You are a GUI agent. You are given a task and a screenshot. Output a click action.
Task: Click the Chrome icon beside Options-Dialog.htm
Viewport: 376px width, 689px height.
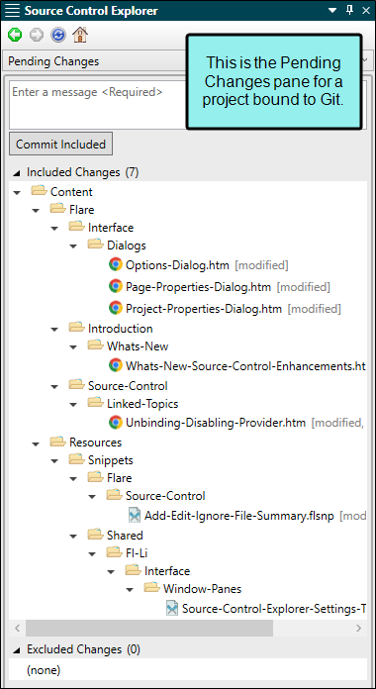[x=116, y=264]
